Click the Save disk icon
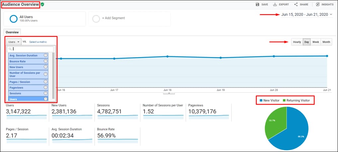Image resolution: width=338 pixels, height=152 pixels. 257,4
